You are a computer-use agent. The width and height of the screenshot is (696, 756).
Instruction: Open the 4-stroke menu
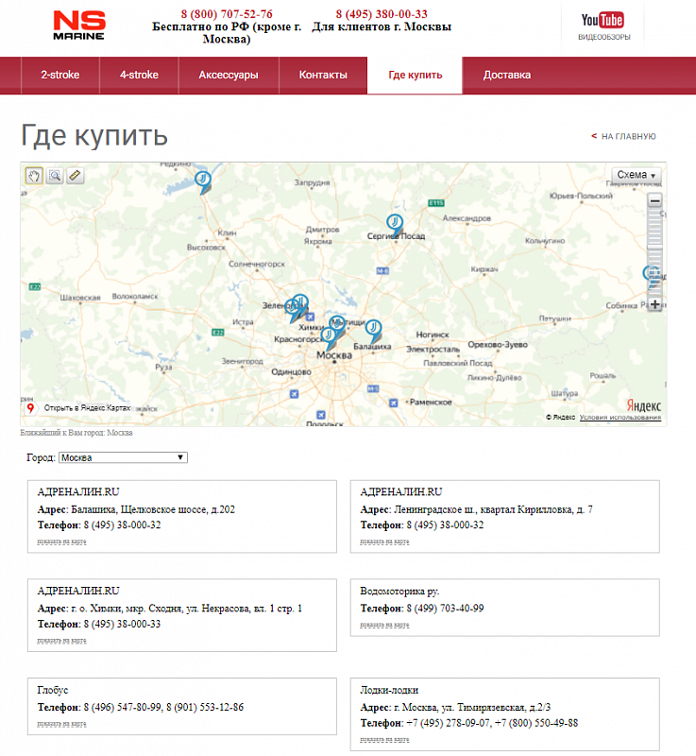pyautogui.click(x=139, y=76)
